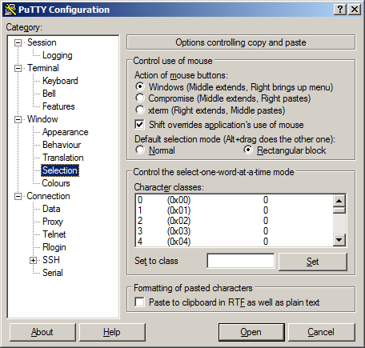Click the PuTTY icon in title bar
Image resolution: width=365 pixels, height=348 pixels.
[10, 10]
